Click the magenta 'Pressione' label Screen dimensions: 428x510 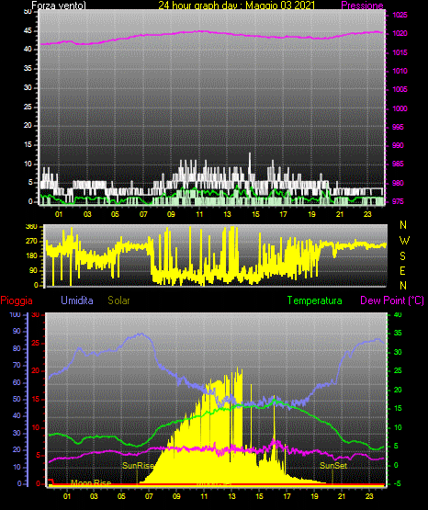click(362, 6)
